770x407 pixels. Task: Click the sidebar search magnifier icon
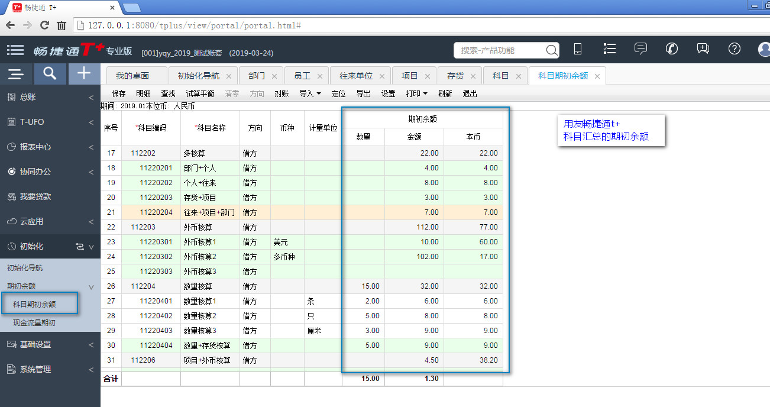pos(50,73)
